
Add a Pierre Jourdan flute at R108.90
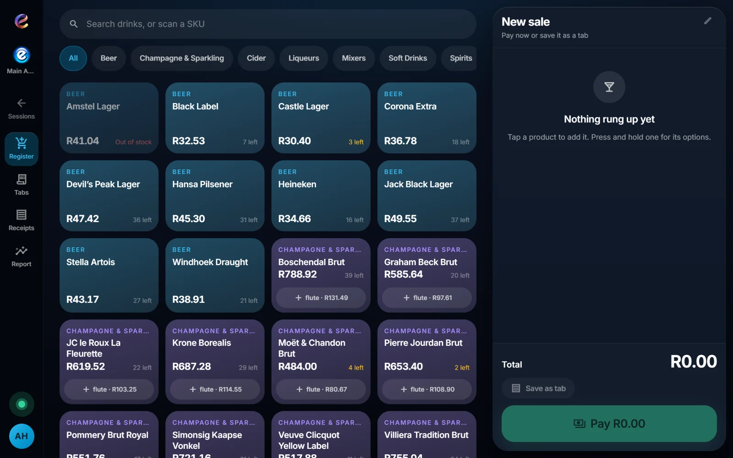coord(427,389)
